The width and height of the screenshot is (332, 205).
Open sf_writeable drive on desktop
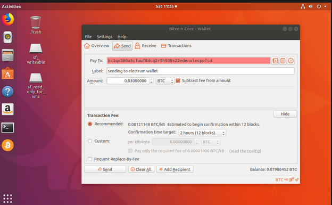(36, 54)
